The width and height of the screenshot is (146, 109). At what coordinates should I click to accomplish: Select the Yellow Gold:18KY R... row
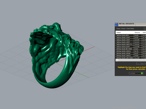click(131, 44)
